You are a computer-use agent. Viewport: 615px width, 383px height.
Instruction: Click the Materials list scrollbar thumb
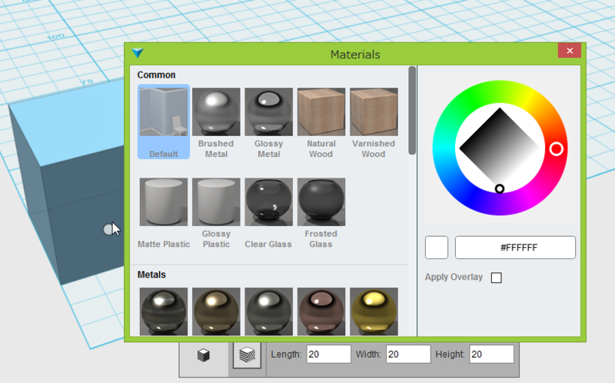point(412,110)
